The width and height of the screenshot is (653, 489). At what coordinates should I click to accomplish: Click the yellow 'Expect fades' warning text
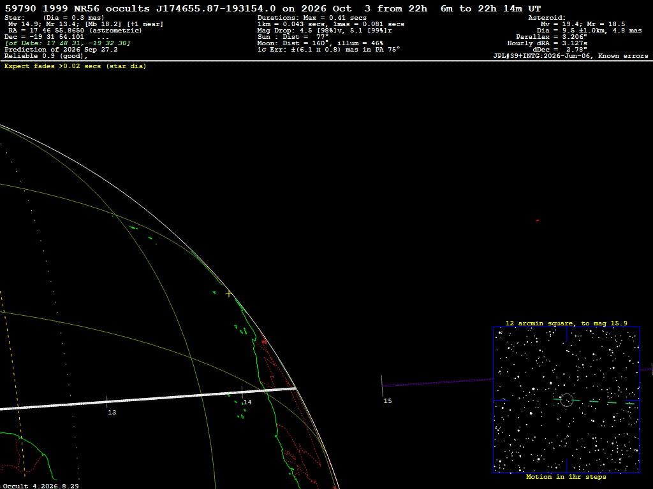coord(75,66)
